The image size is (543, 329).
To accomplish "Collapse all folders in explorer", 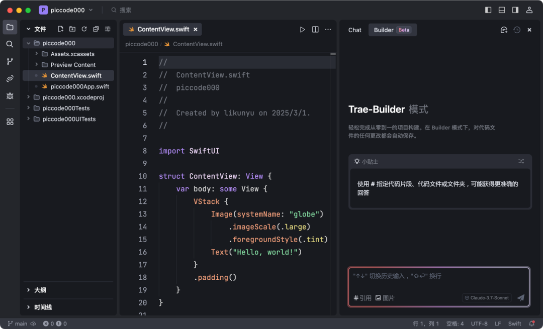I will [96, 29].
